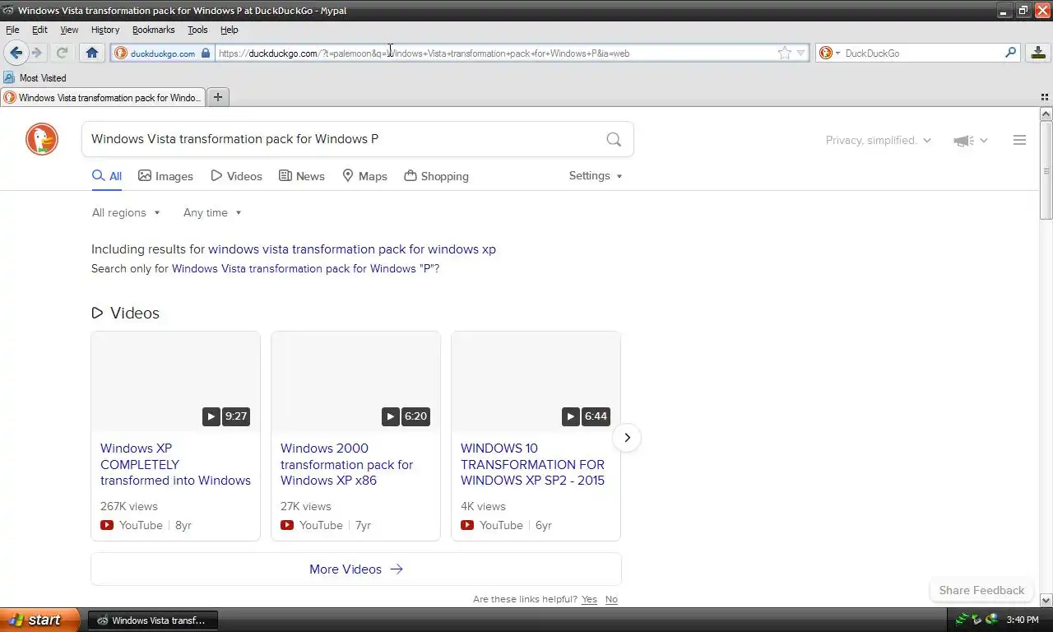
Task: Click the Share Feedback button
Action: pyautogui.click(x=981, y=590)
